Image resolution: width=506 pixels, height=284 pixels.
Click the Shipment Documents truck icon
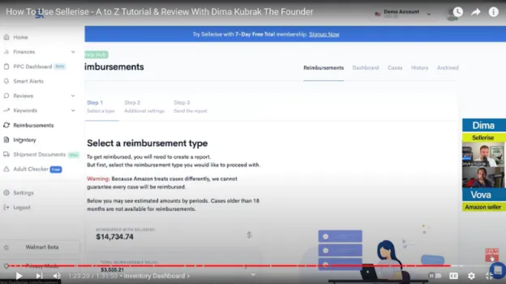(6, 154)
